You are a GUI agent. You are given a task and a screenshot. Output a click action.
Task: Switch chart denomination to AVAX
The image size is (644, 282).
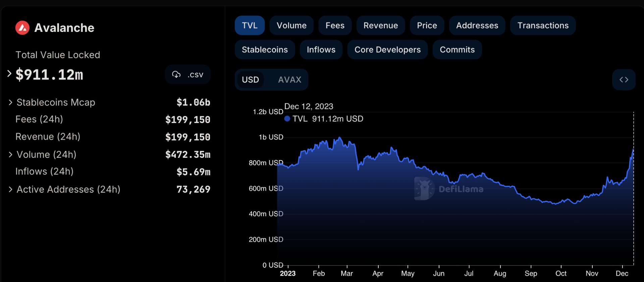(x=290, y=80)
